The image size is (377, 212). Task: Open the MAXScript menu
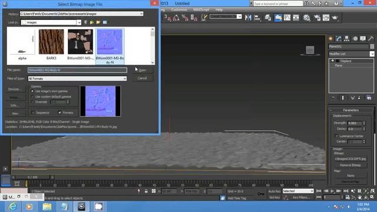point(201,9)
